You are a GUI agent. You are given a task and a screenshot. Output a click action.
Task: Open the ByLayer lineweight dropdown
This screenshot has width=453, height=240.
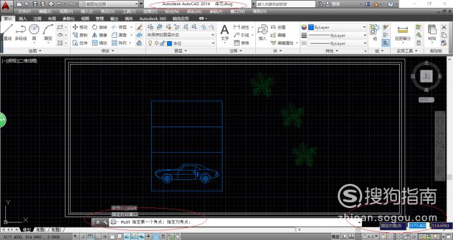(x=337, y=35)
